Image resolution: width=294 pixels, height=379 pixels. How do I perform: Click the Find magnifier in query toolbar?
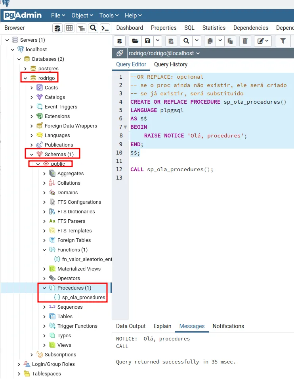click(186, 41)
